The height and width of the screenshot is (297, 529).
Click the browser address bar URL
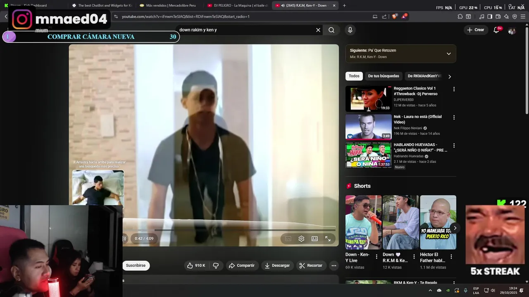[x=186, y=16]
